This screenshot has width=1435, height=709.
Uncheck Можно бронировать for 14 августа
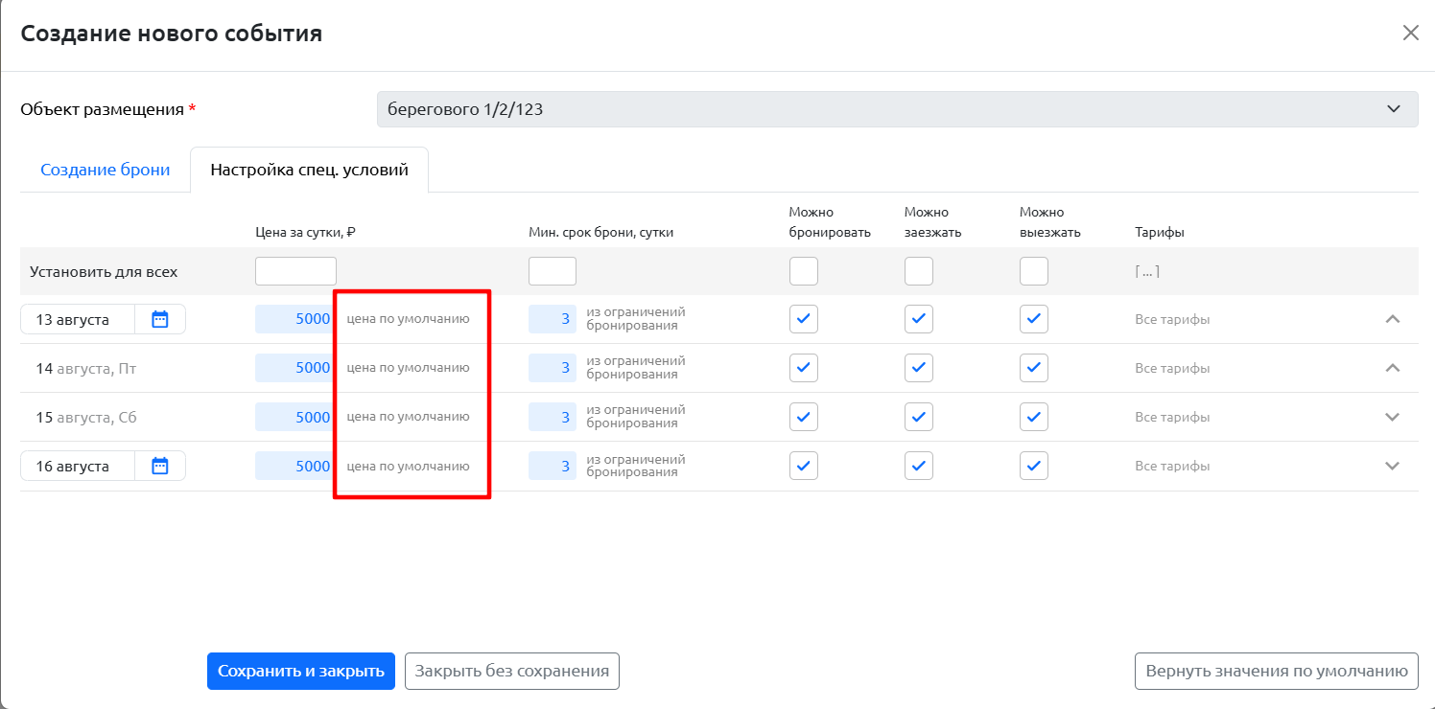coord(804,368)
